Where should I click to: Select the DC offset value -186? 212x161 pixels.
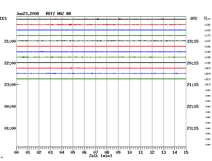[207, 47]
